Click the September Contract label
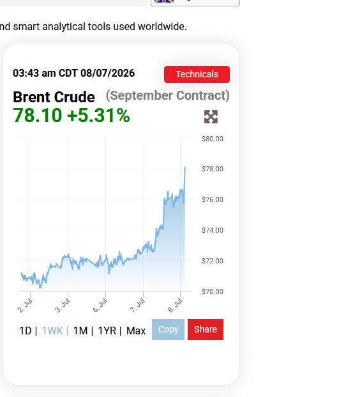The height and width of the screenshot is (397, 346). click(167, 95)
